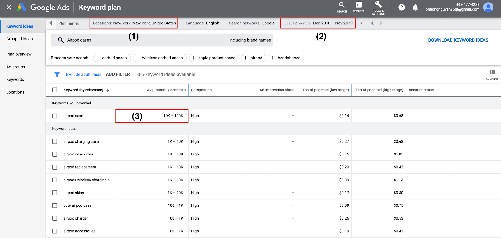Open the Reports icon
This screenshot has height=238, width=501.
tap(359, 7)
